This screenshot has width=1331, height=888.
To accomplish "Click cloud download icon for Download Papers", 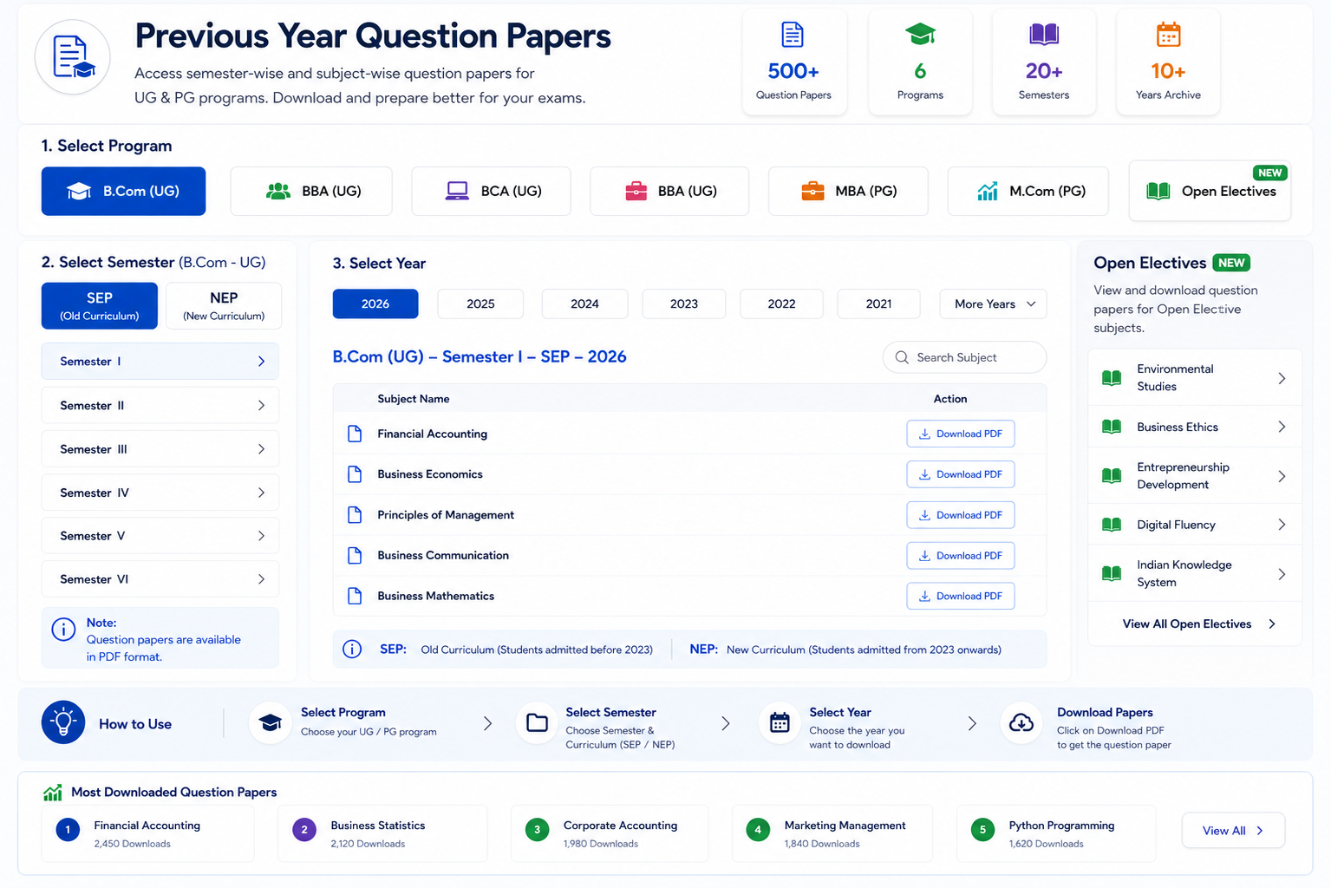I will click(x=1021, y=723).
